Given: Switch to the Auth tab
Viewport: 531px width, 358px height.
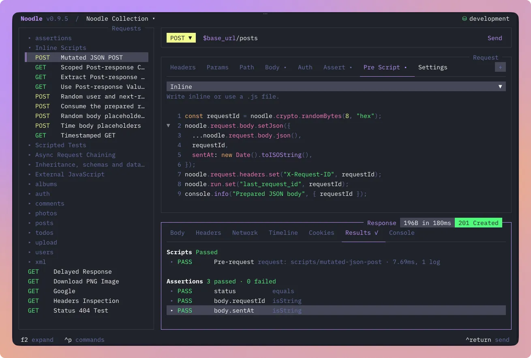Looking at the screenshot, I should tap(305, 67).
